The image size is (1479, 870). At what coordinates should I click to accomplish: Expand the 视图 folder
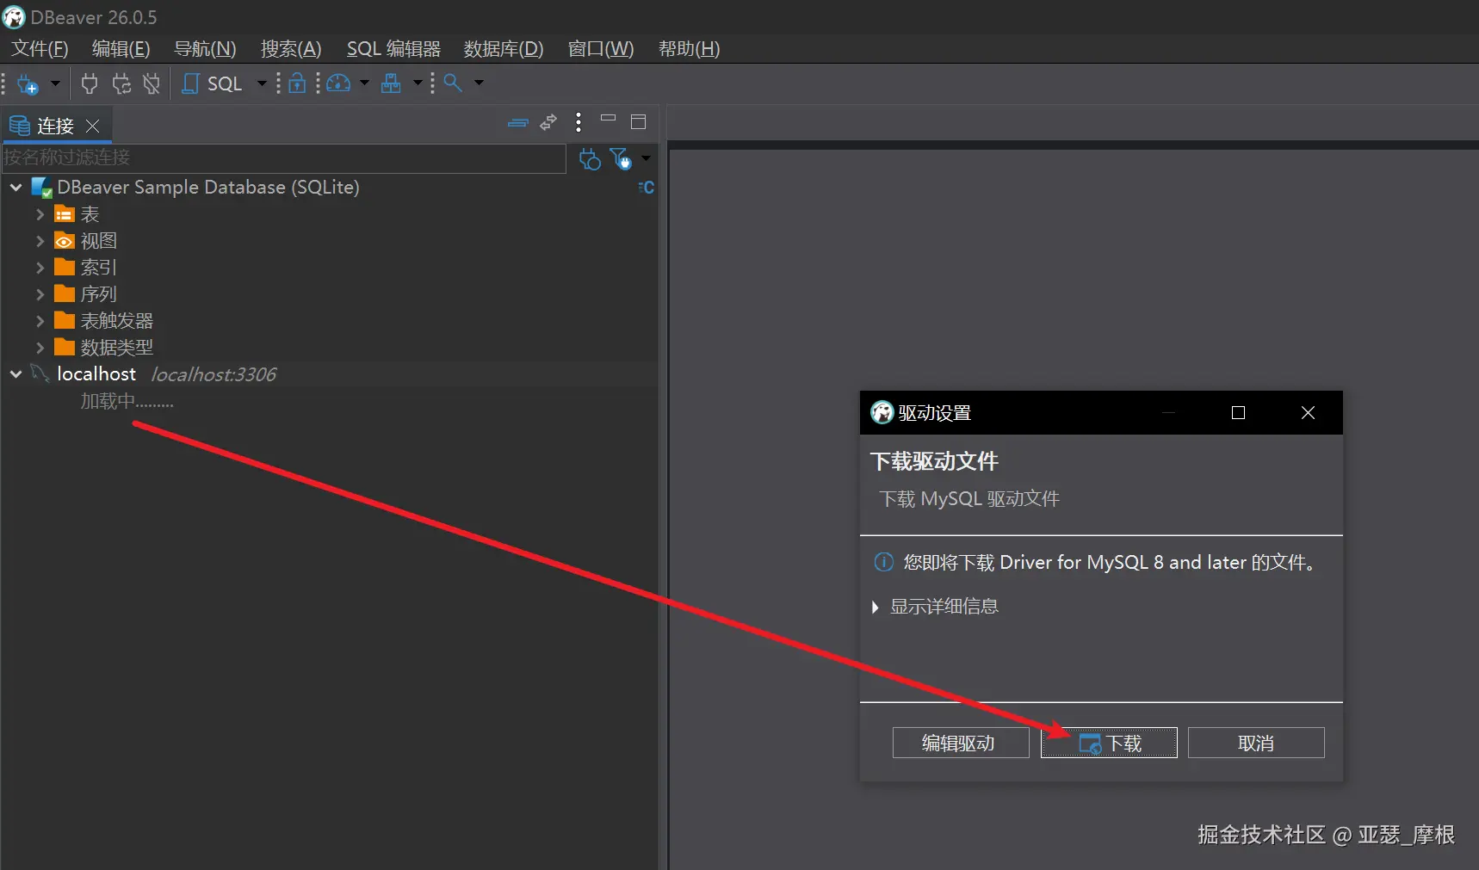[40, 241]
